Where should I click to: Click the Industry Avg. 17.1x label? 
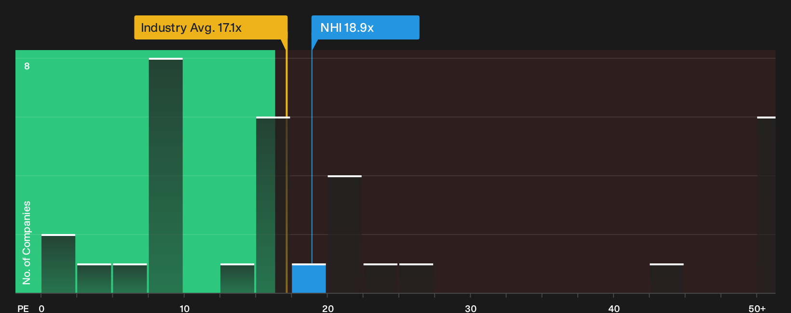tap(211, 27)
